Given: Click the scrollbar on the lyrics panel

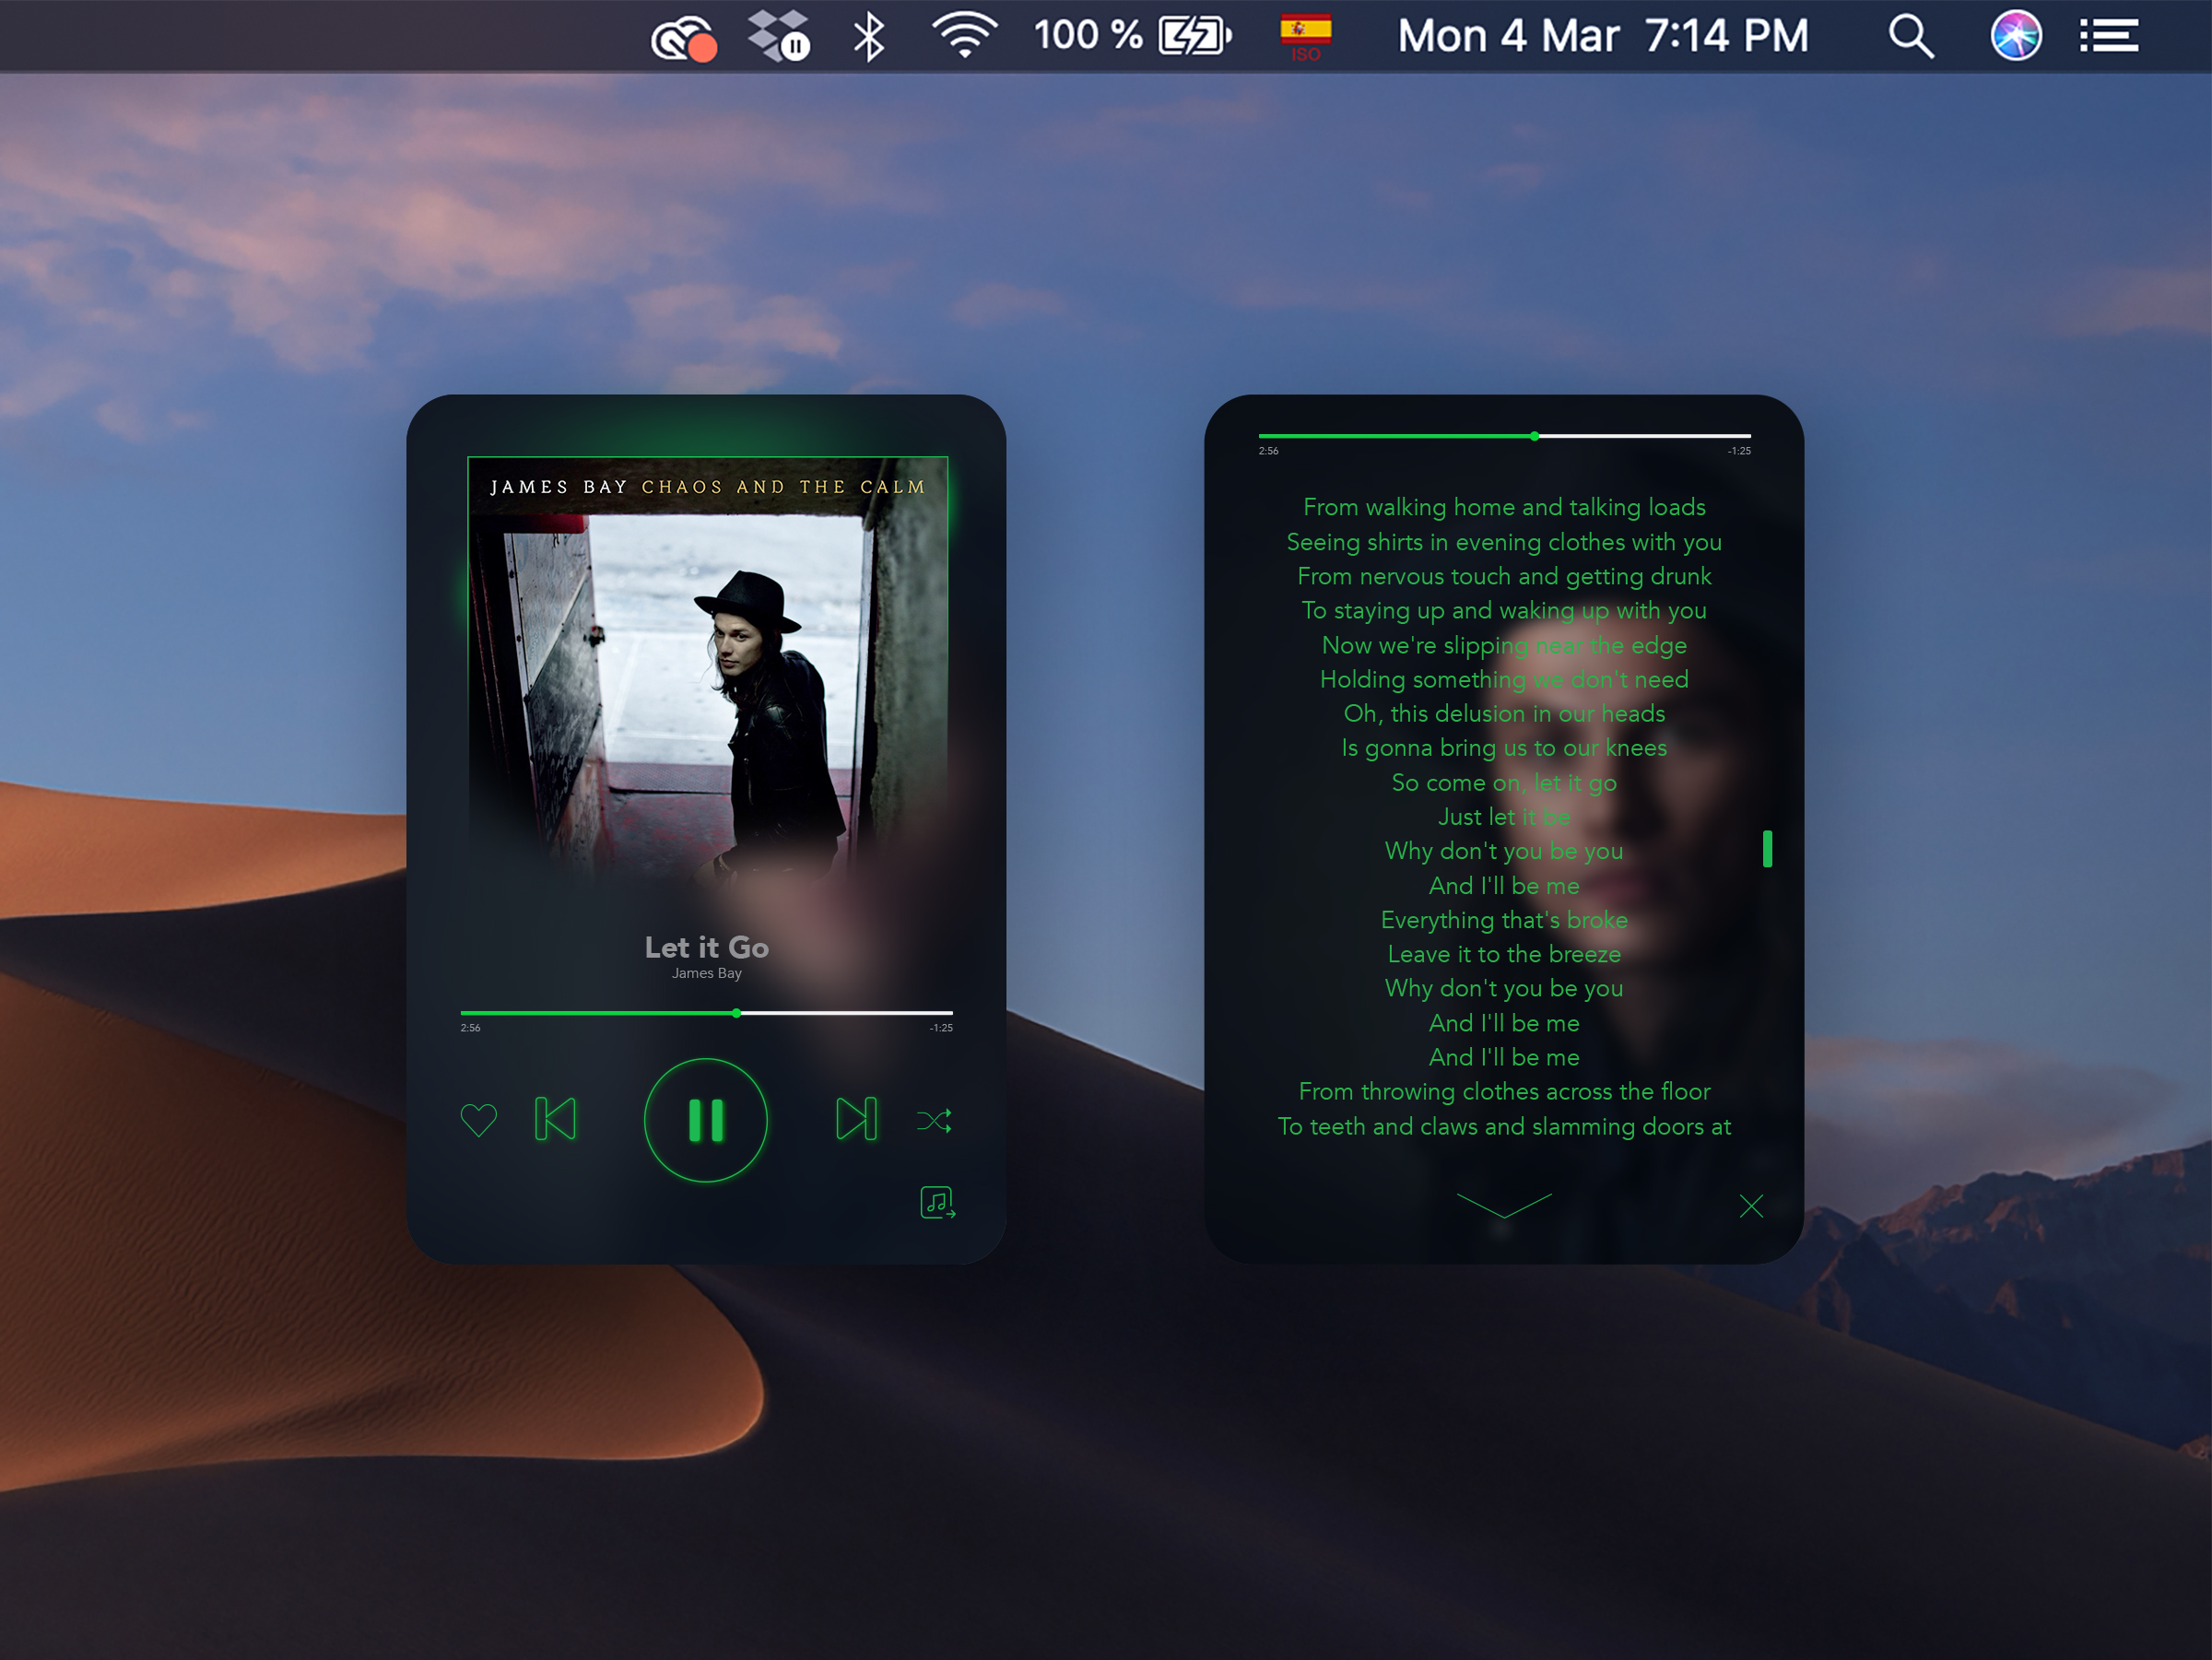Looking at the screenshot, I should (x=1766, y=851).
